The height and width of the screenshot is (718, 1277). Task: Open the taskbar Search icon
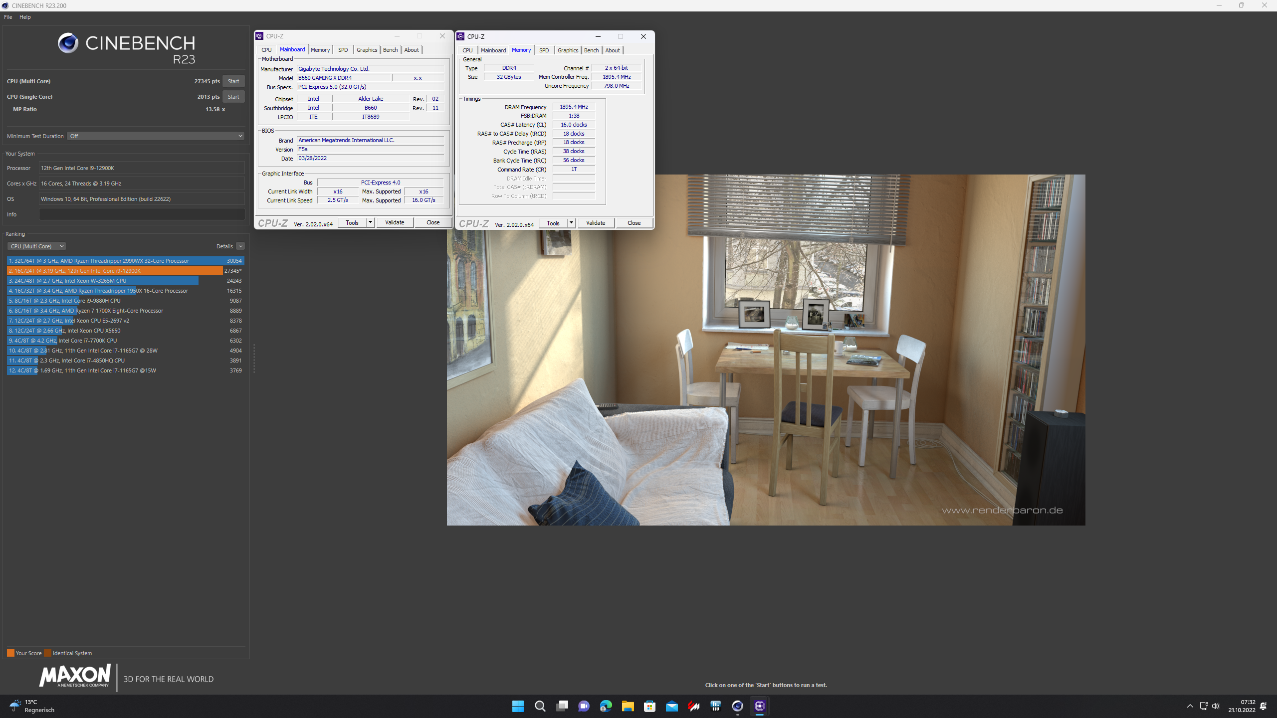(540, 706)
